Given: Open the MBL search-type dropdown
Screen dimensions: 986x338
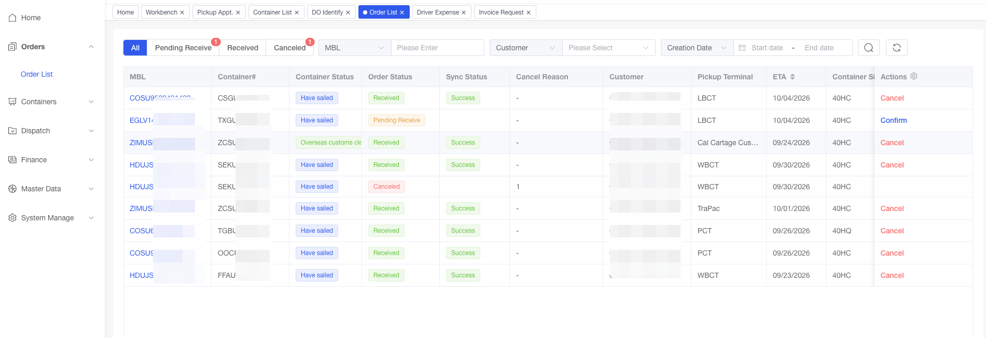Looking at the screenshot, I should pyautogui.click(x=355, y=48).
